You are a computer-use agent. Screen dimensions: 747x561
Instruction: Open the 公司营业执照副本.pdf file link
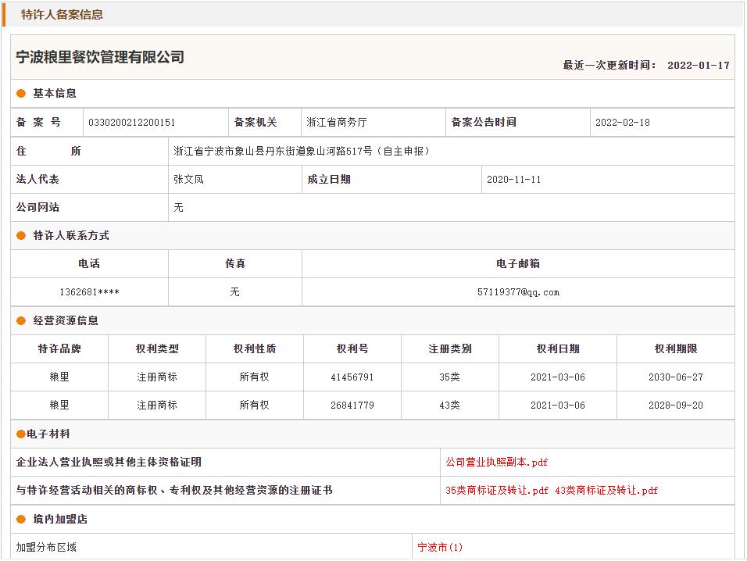click(497, 463)
